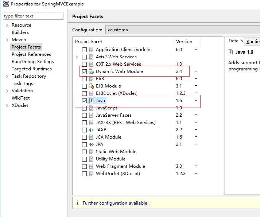The width and height of the screenshot is (260, 217).
Task: Click the Eclipse icon in the Properties title bar
Action: 6,4
